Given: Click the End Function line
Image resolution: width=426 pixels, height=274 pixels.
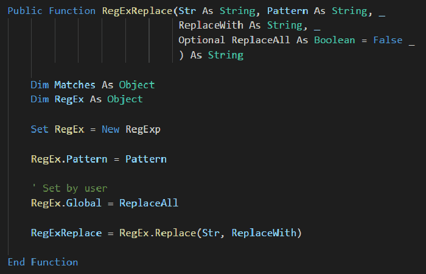Looking at the screenshot, I should click(43, 262).
